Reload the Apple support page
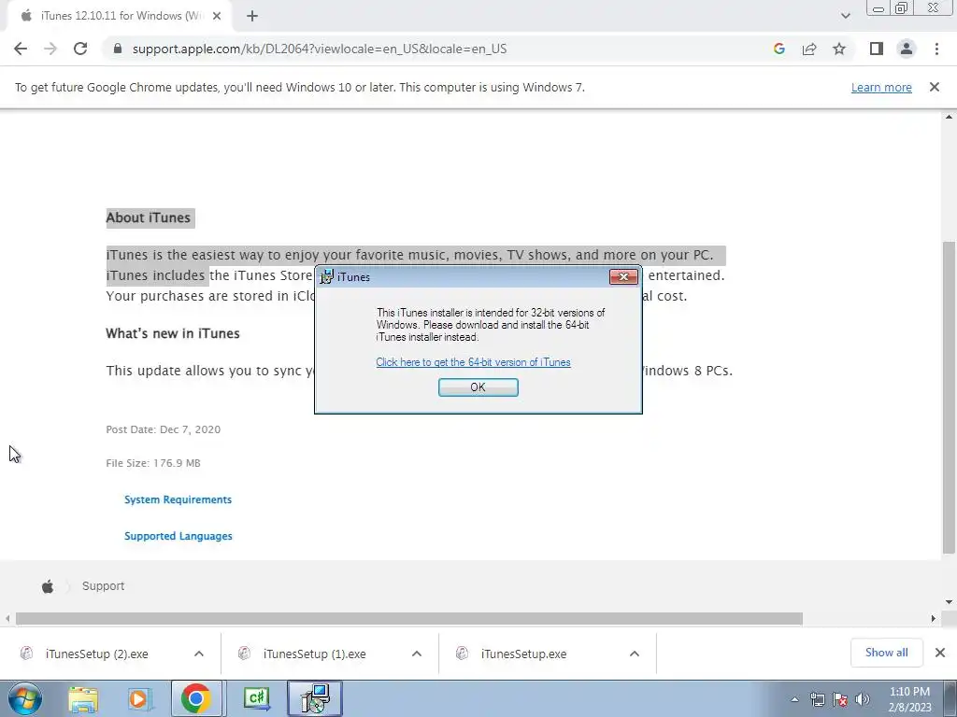Image resolution: width=957 pixels, height=717 pixels. 80,49
